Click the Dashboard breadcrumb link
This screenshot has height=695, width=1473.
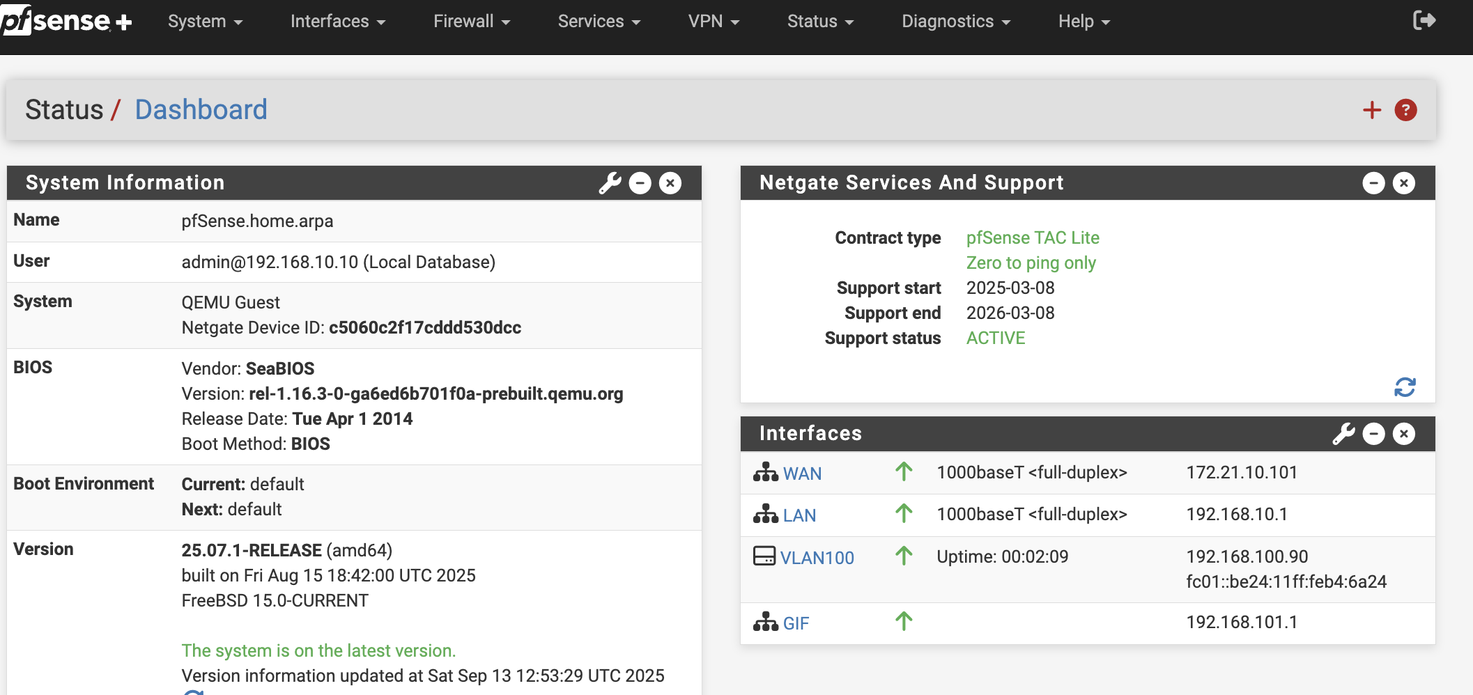pos(201,109)
